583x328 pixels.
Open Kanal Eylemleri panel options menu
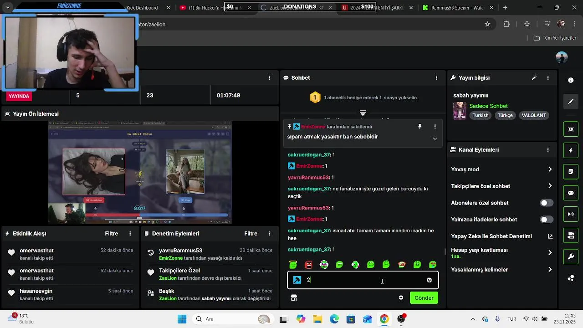click(548, 150)
